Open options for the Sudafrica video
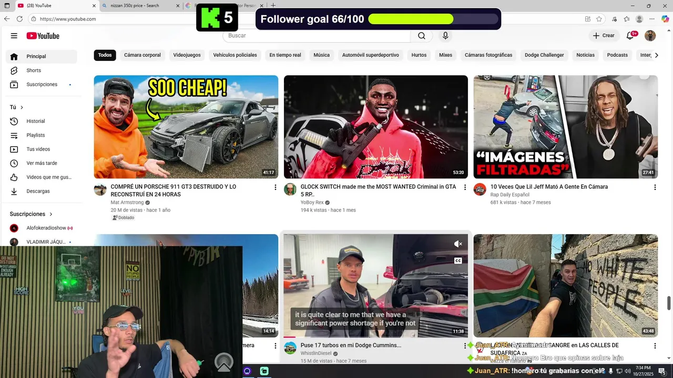Viewport: 673px width, 378px height. click(x=655, y=346)
